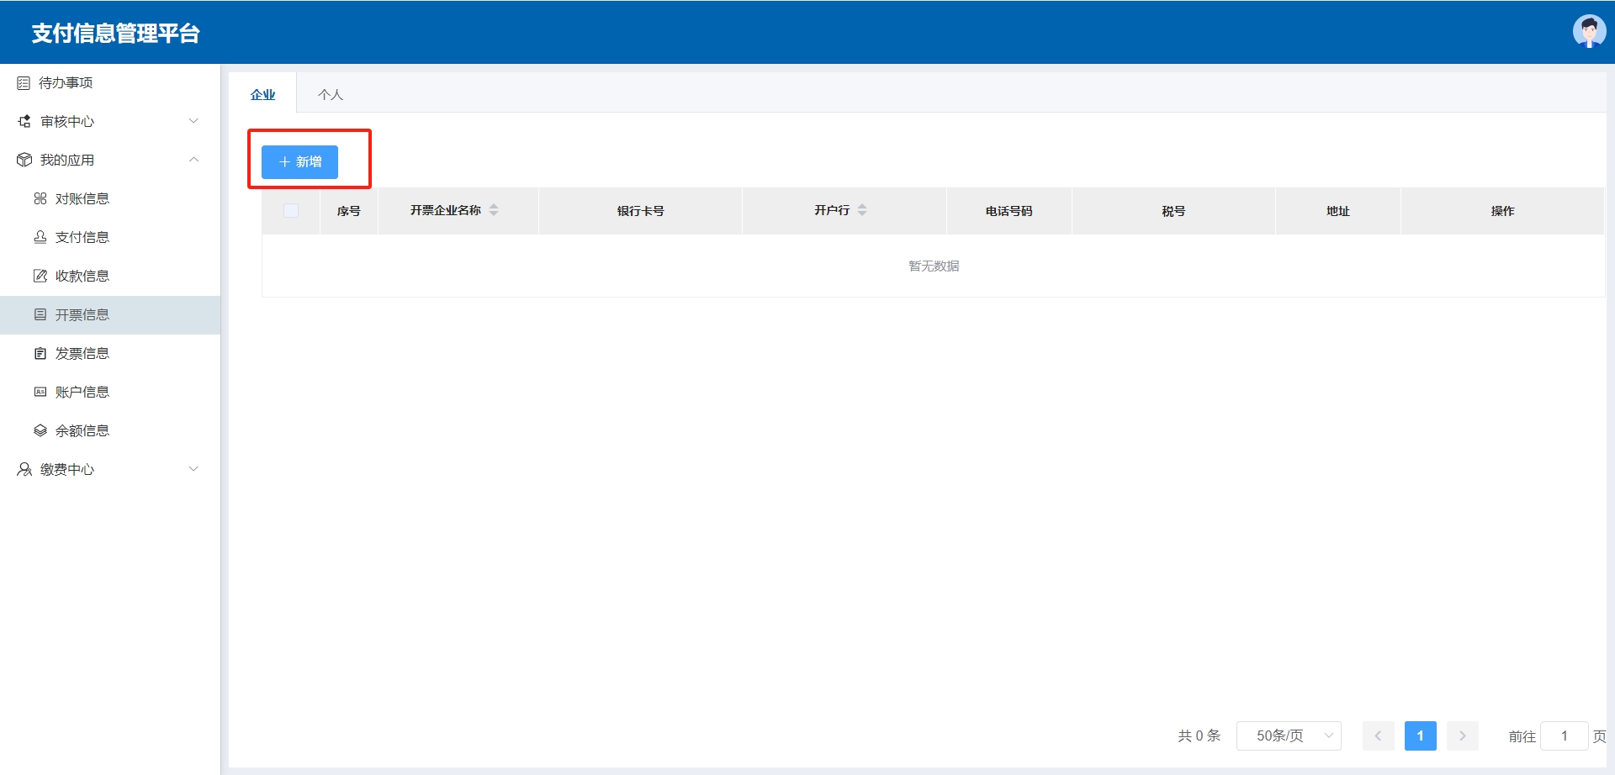Screen dimensions: 1615x775
Task: Switch to the 个人 tab
Action: tap(330, 95)
